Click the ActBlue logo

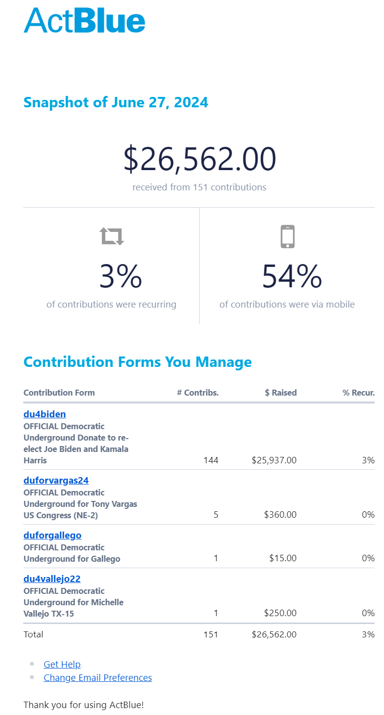pyautogui.click(x=85, y=20)
